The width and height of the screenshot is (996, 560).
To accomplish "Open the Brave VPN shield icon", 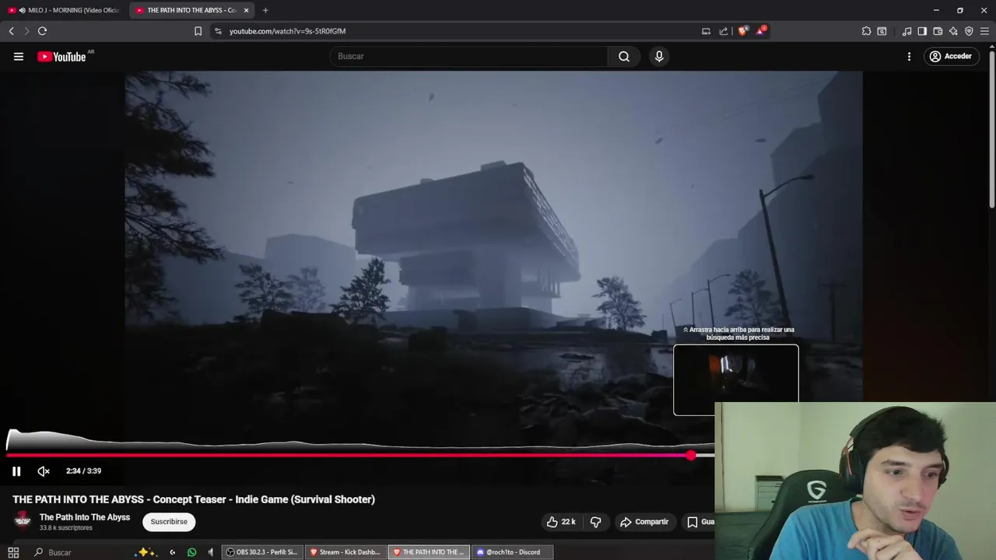I will (x=969, y=31).
